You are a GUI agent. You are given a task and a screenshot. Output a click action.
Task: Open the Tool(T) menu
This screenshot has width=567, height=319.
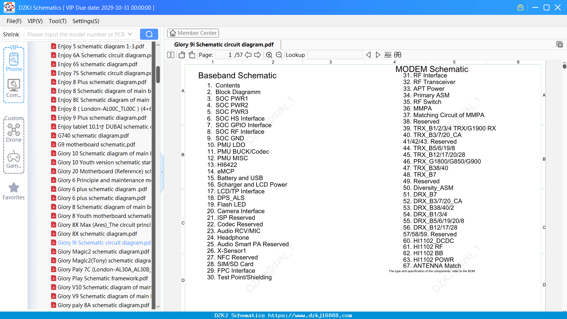(x=58, y=21)
